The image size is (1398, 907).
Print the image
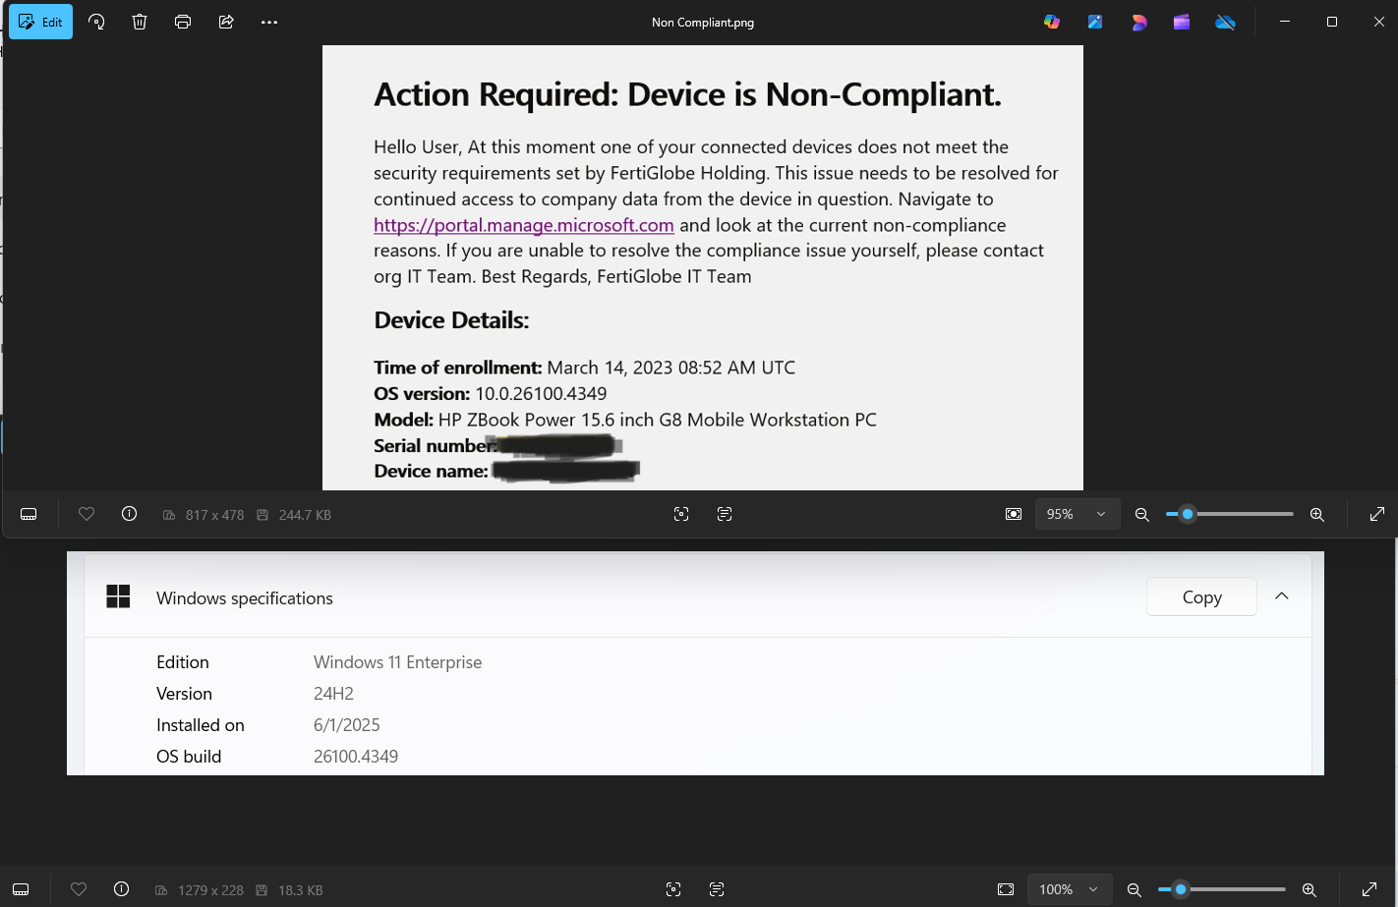tap(183, 22)
